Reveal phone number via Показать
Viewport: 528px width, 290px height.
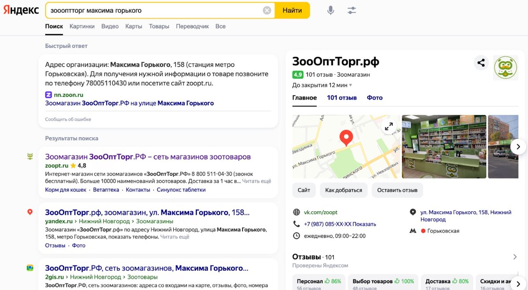(x=364, y=224)
